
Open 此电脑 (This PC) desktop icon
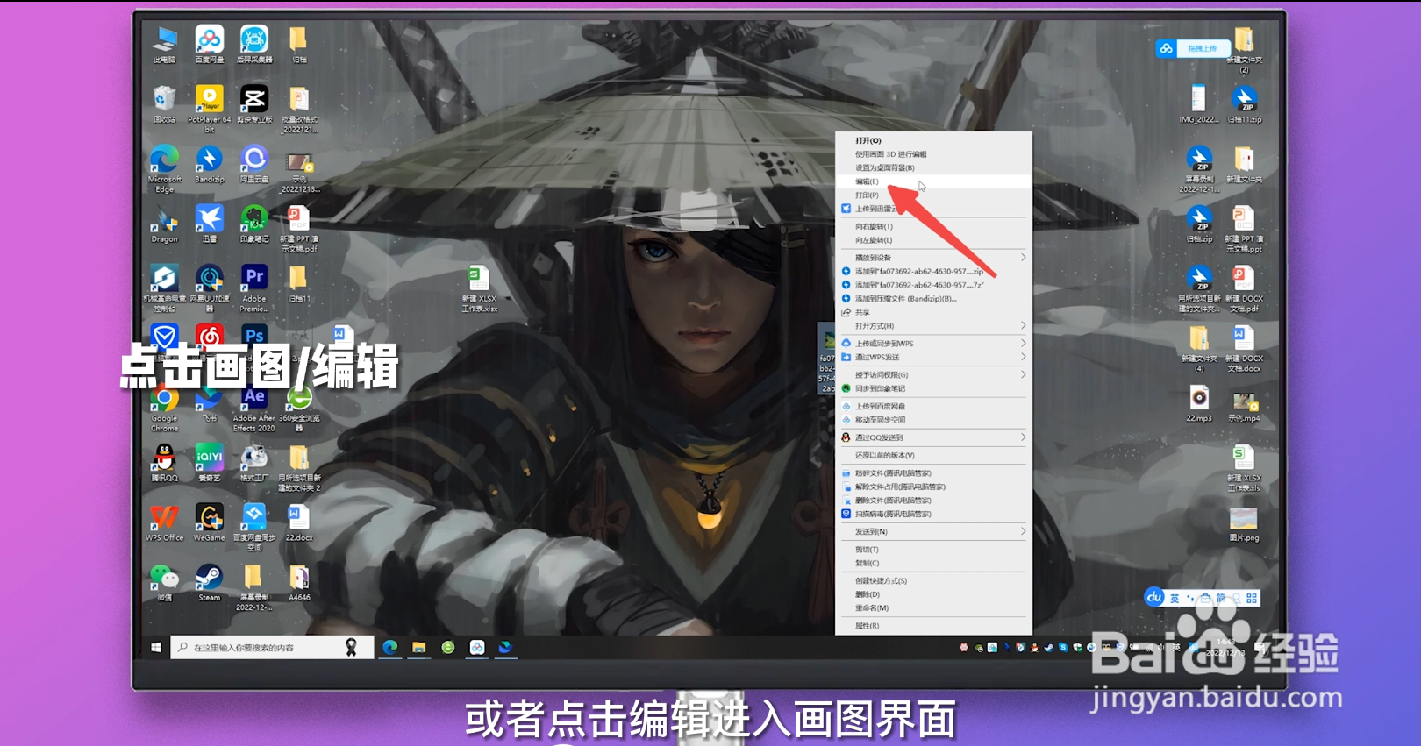[x=164, y=45]
